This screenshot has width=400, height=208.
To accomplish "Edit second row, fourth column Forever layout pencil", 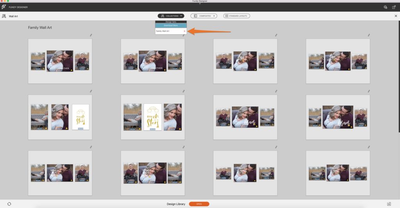I will pyautogui.click(x=369, y=91).
